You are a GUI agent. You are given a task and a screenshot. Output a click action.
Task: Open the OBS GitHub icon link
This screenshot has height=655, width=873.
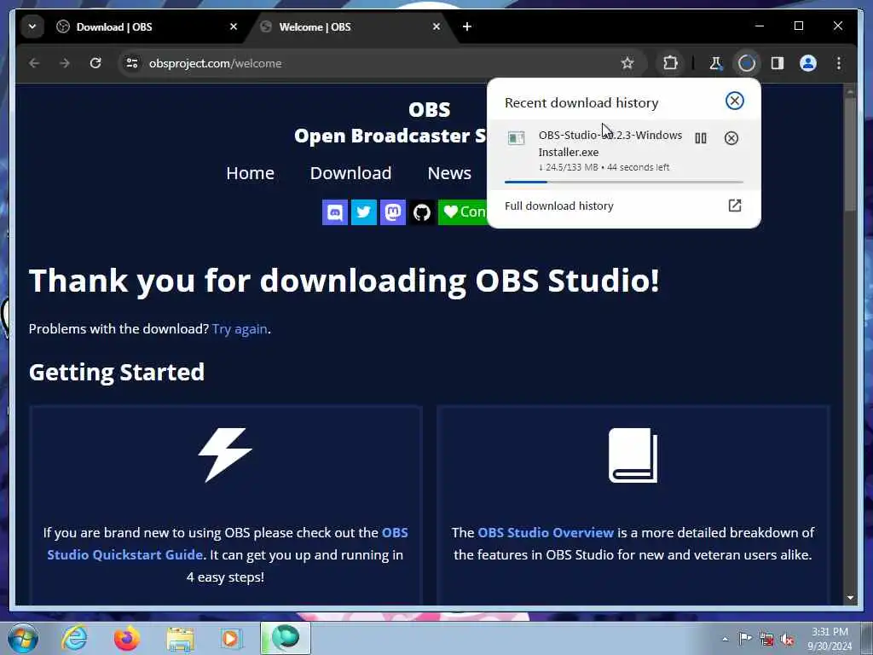(x=422, y=212)
